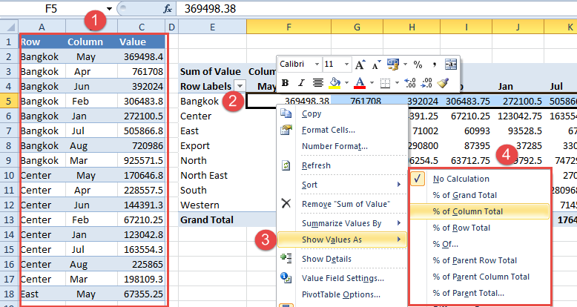
Task: Choose % of Column Total
Action: pyautogui.click(x=468, y=211)
